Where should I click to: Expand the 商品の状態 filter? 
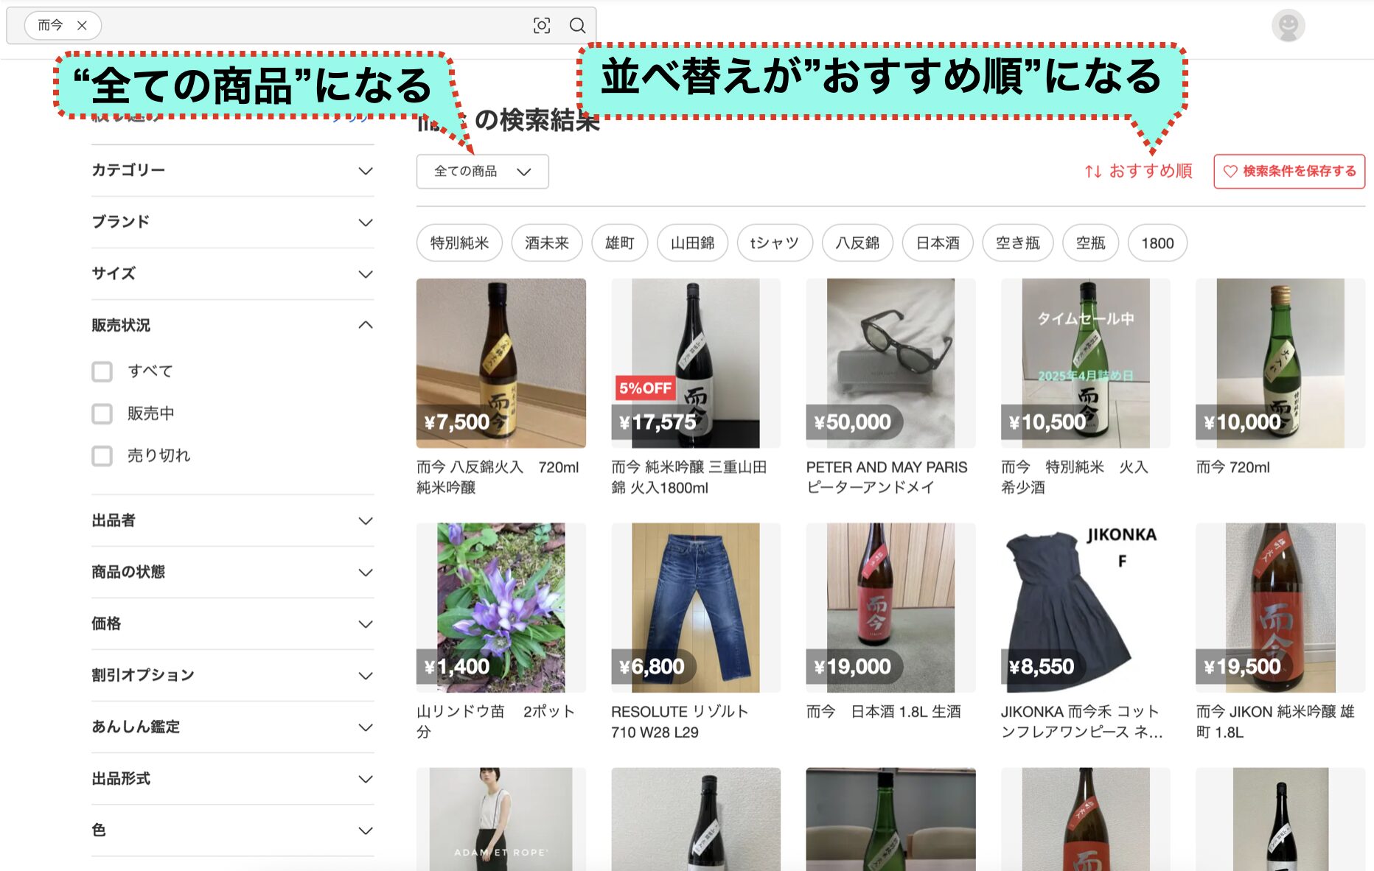(232, 573)
